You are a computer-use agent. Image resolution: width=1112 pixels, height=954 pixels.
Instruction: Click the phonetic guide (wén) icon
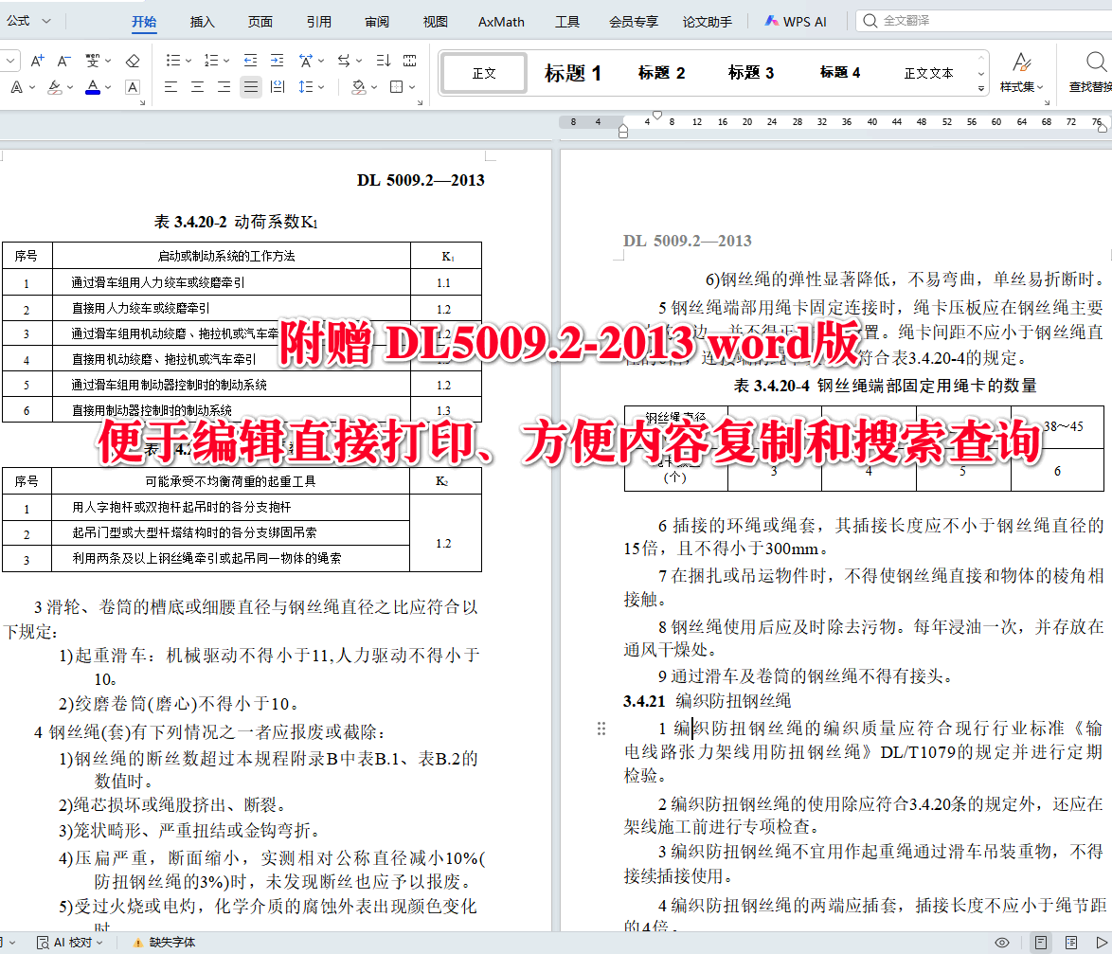pyautogui.click(x=92, y=61)
